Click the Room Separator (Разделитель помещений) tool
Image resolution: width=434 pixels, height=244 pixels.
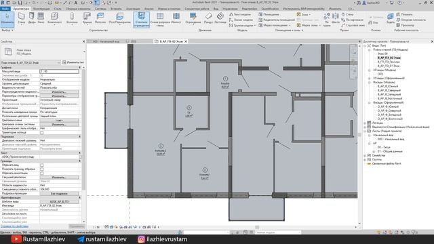click(x=277, y=20)
